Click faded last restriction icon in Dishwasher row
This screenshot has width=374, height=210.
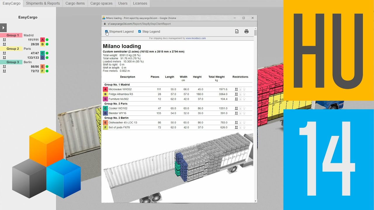coord(244,123)
